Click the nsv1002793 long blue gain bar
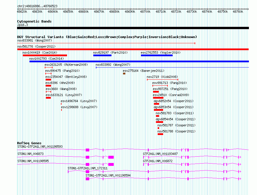This screenshot has height=195, width=257. click(x=139, y=61)
